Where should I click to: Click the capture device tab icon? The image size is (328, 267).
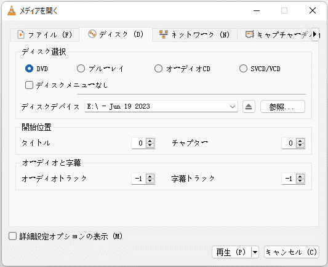coord(250,34)
